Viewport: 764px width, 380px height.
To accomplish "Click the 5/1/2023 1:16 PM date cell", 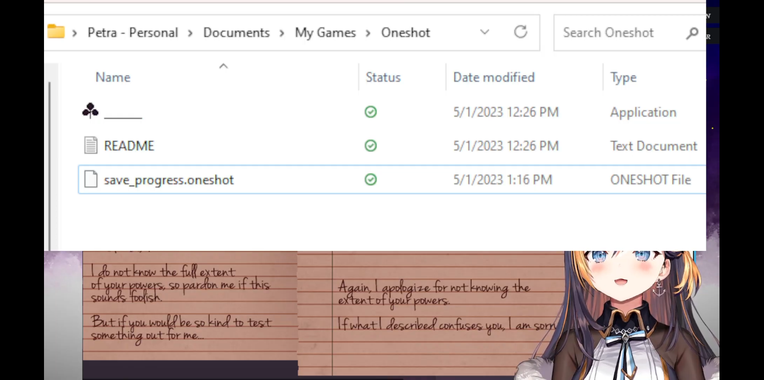I will [x=502, y=180].
